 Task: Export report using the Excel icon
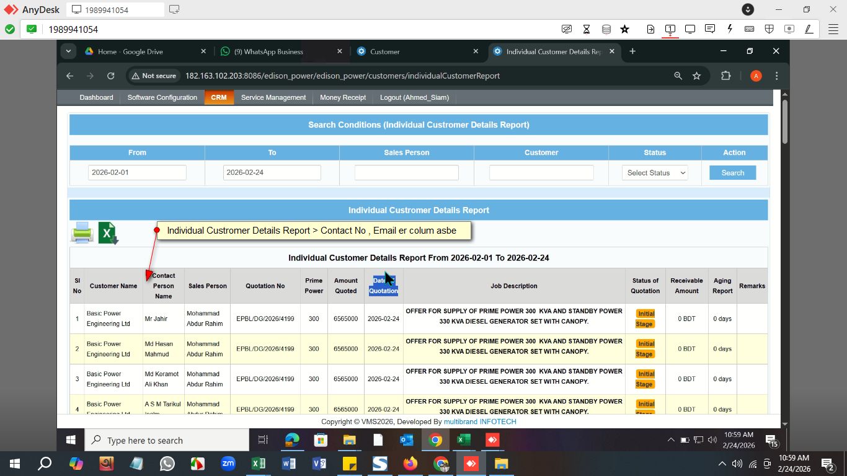108,233
